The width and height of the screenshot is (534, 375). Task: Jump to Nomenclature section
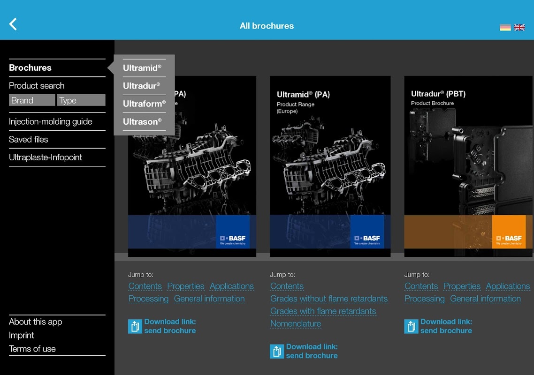(x=296, y=323)
